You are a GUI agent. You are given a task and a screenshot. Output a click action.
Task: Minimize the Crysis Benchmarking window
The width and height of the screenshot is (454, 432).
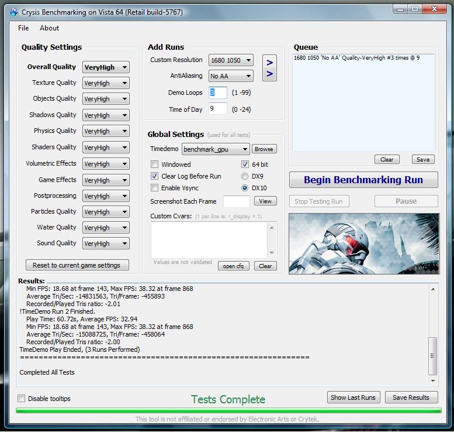coord(400,9)
